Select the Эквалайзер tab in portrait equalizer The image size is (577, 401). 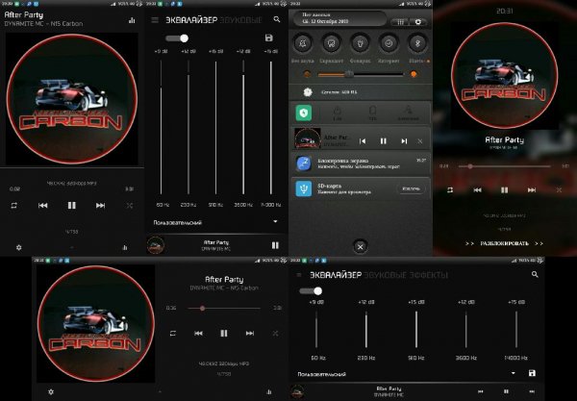point(191,20)
